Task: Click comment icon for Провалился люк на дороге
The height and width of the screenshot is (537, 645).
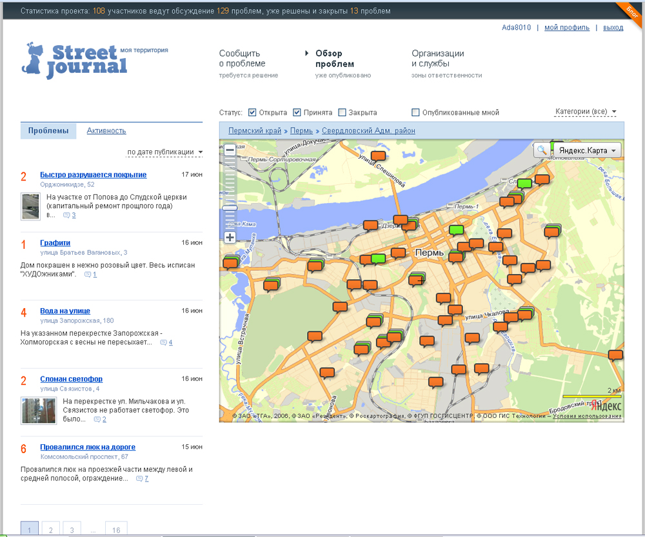Action: 139,479
